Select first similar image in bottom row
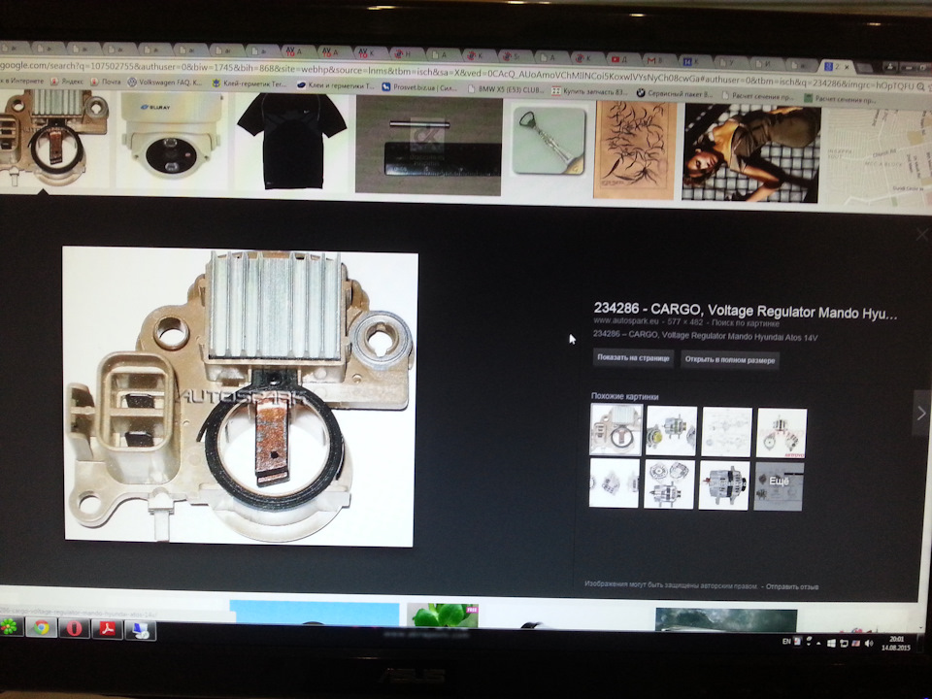Screen dimensions: 932x699 pos(614,483)
